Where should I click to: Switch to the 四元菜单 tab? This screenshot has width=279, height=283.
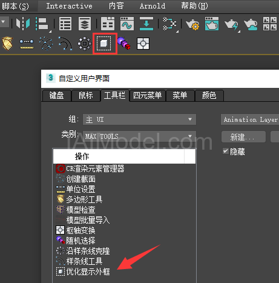click(148, 96)
